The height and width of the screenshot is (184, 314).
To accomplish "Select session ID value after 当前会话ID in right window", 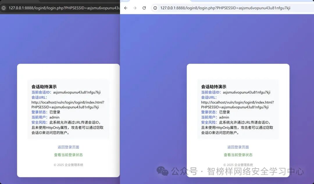I will pos(247,92).
